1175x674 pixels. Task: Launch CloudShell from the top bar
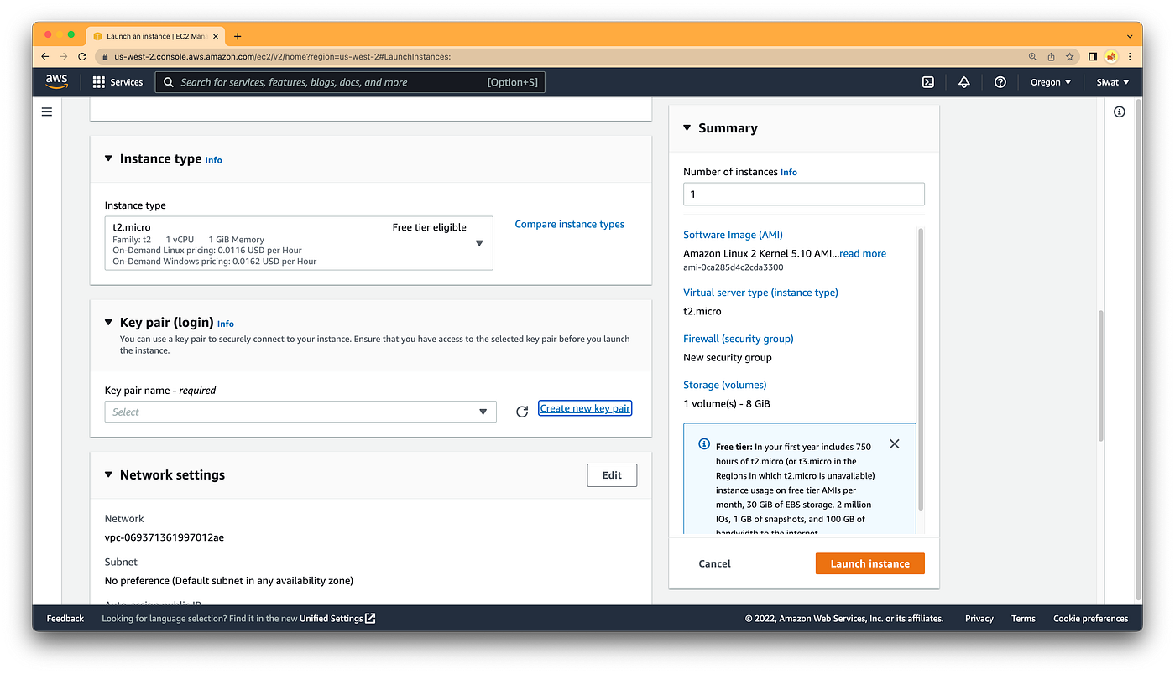coord(928,82)
